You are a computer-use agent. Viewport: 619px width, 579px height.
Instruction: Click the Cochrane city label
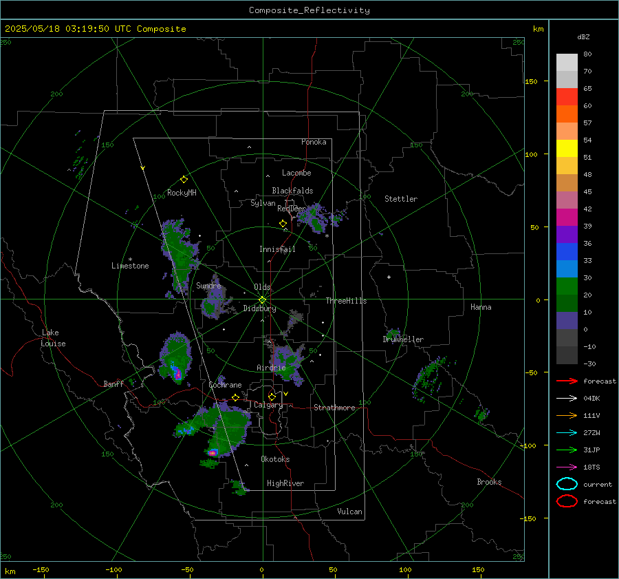point(225,385)
